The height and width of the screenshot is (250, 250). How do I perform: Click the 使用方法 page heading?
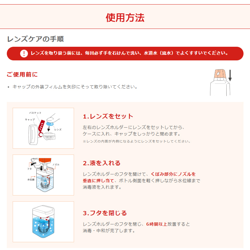coord(125,18)
